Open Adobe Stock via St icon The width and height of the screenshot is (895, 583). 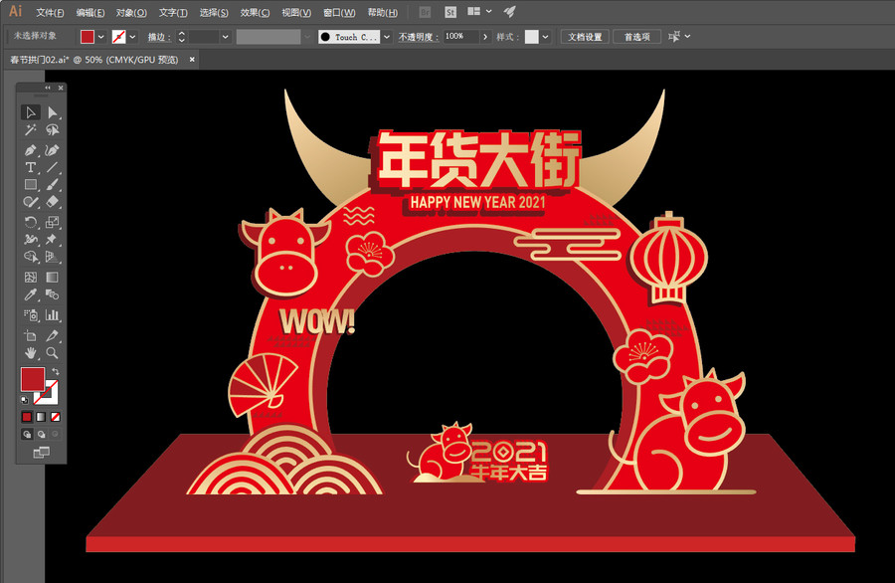click(x=450, y=12)
